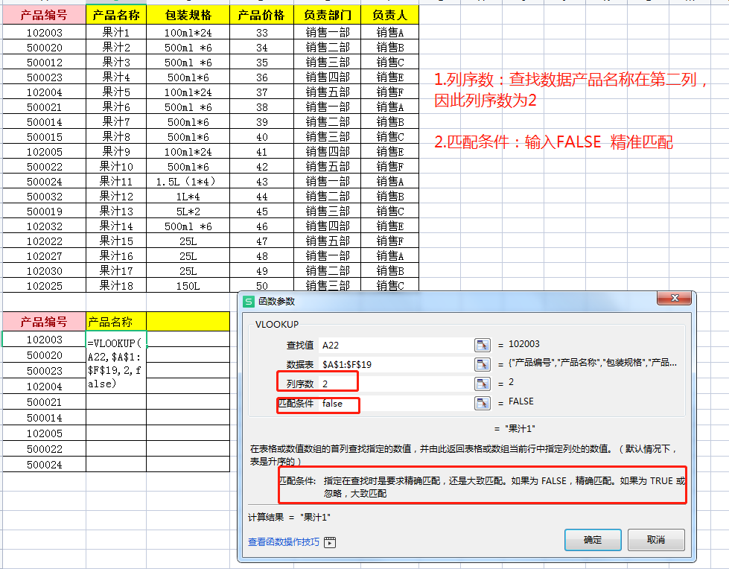Select price cell 33
729x569 pixels.
[x=262, y=32]
